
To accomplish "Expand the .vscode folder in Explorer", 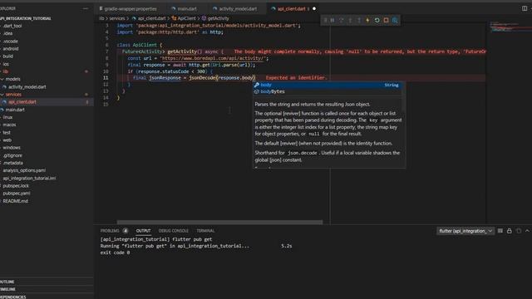I will 11,41.
